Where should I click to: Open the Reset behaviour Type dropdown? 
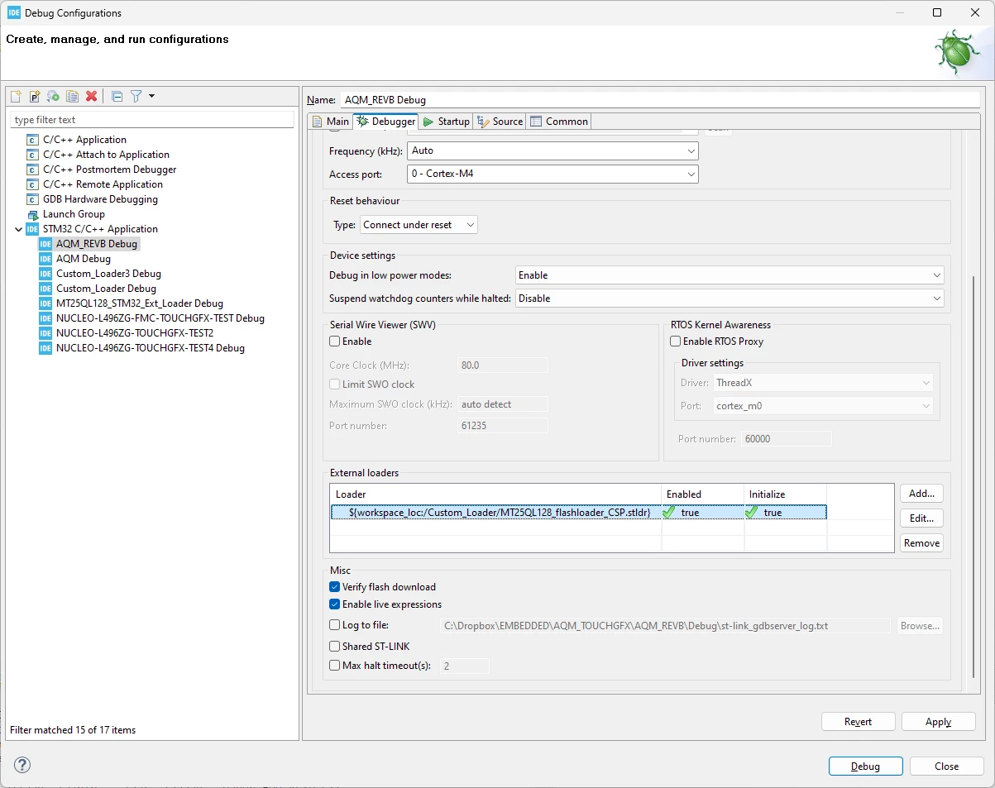pyautogui.click(x=419, y=225)
